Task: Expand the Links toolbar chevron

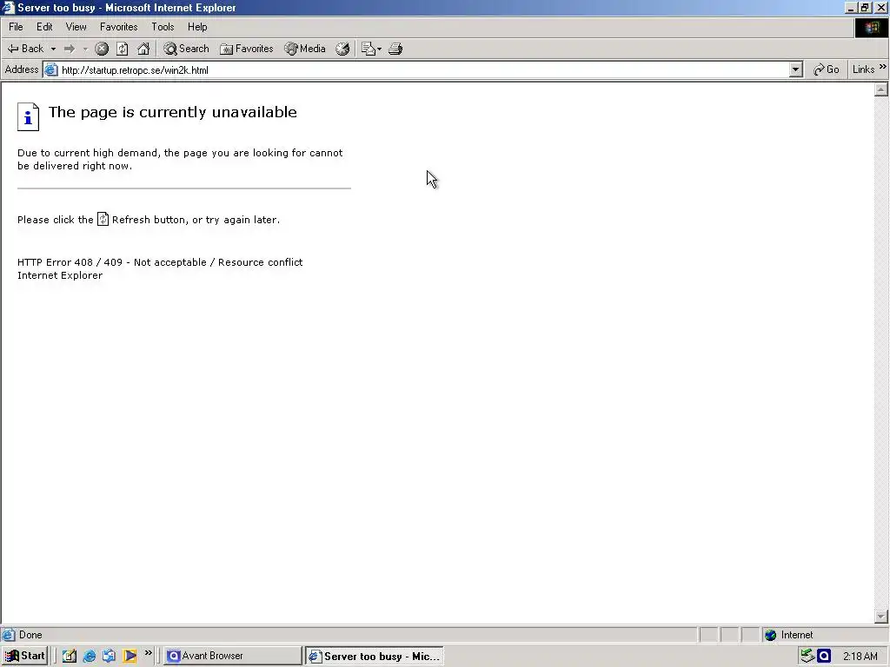Action: (883, 67)
